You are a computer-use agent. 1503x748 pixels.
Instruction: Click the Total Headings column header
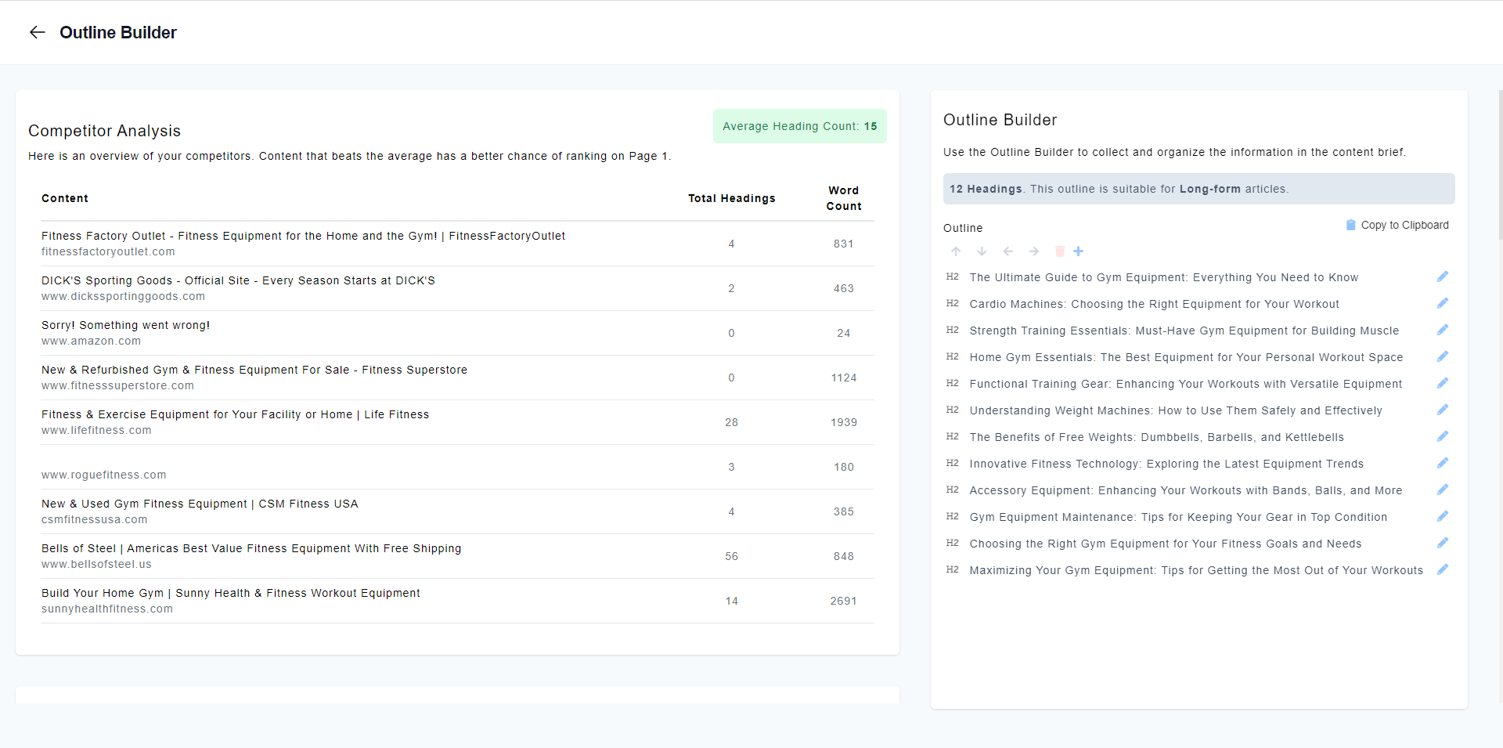tap(731, 198)
